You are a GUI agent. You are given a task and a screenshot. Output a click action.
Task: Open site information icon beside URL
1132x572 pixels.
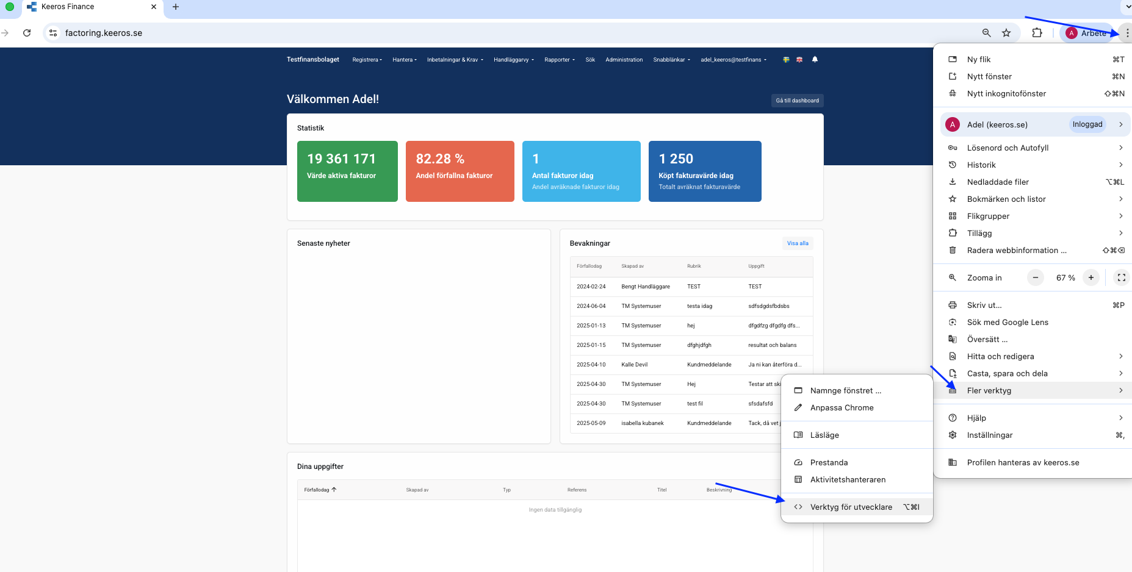tap(53, 33)
